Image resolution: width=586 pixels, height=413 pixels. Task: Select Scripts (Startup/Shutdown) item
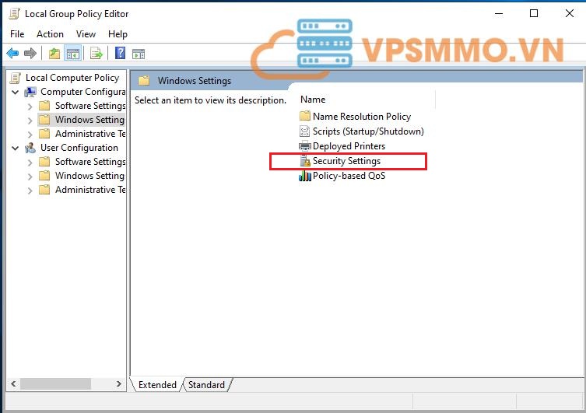click(367, 131)
